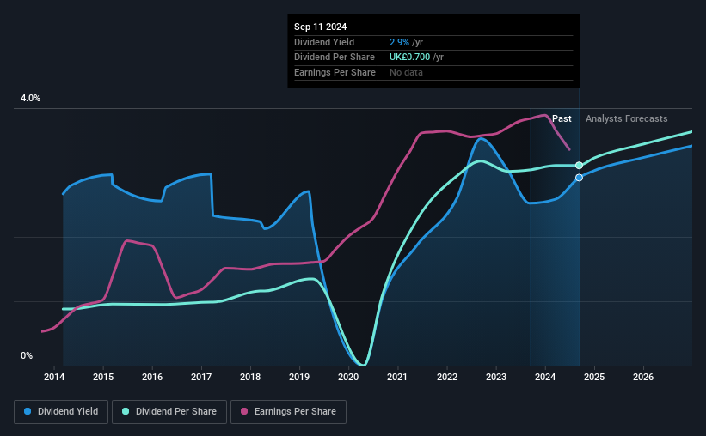This screenshot has height=436, width=706.
Task: Click the 4.0% y-axis label
Action: (30, 98)
